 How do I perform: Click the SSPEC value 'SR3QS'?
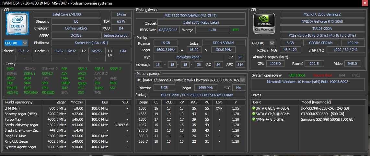pos(76,35)
